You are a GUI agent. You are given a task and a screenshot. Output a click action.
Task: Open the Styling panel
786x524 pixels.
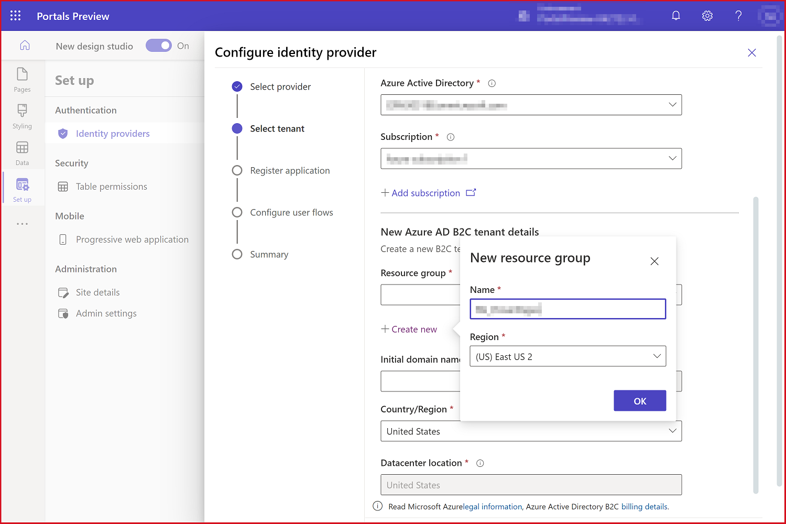tap(22, 116)
